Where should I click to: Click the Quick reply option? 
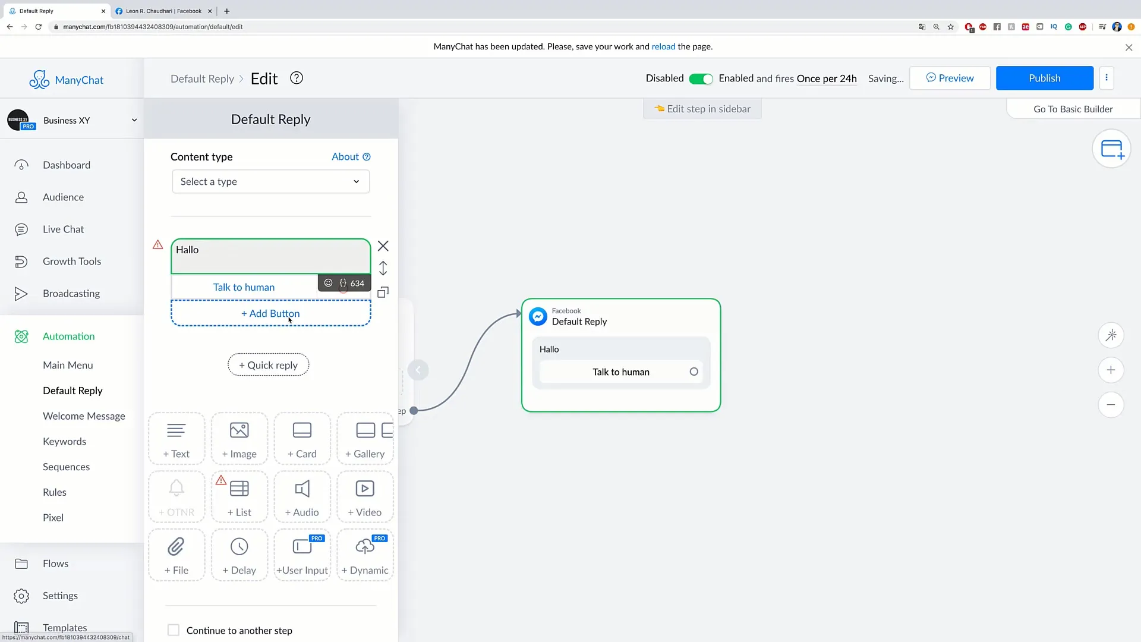[269, 364]
